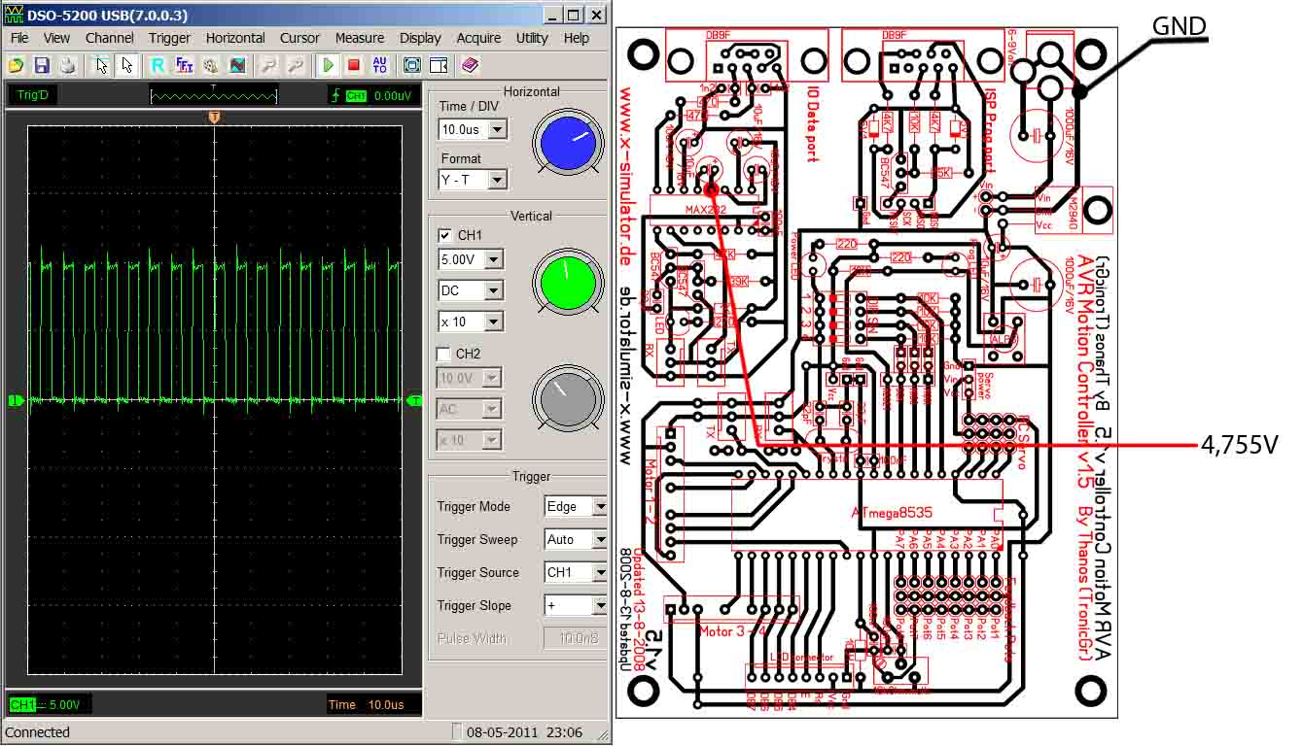Click the green CH1 ground level marker
1303x746 pixels.
(x=15, y=400)
